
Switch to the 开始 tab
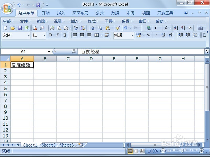tap(46, 13)
